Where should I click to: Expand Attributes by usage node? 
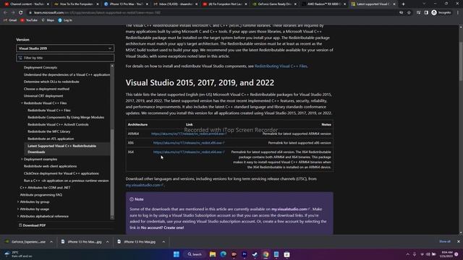click(x=18, y=209)
